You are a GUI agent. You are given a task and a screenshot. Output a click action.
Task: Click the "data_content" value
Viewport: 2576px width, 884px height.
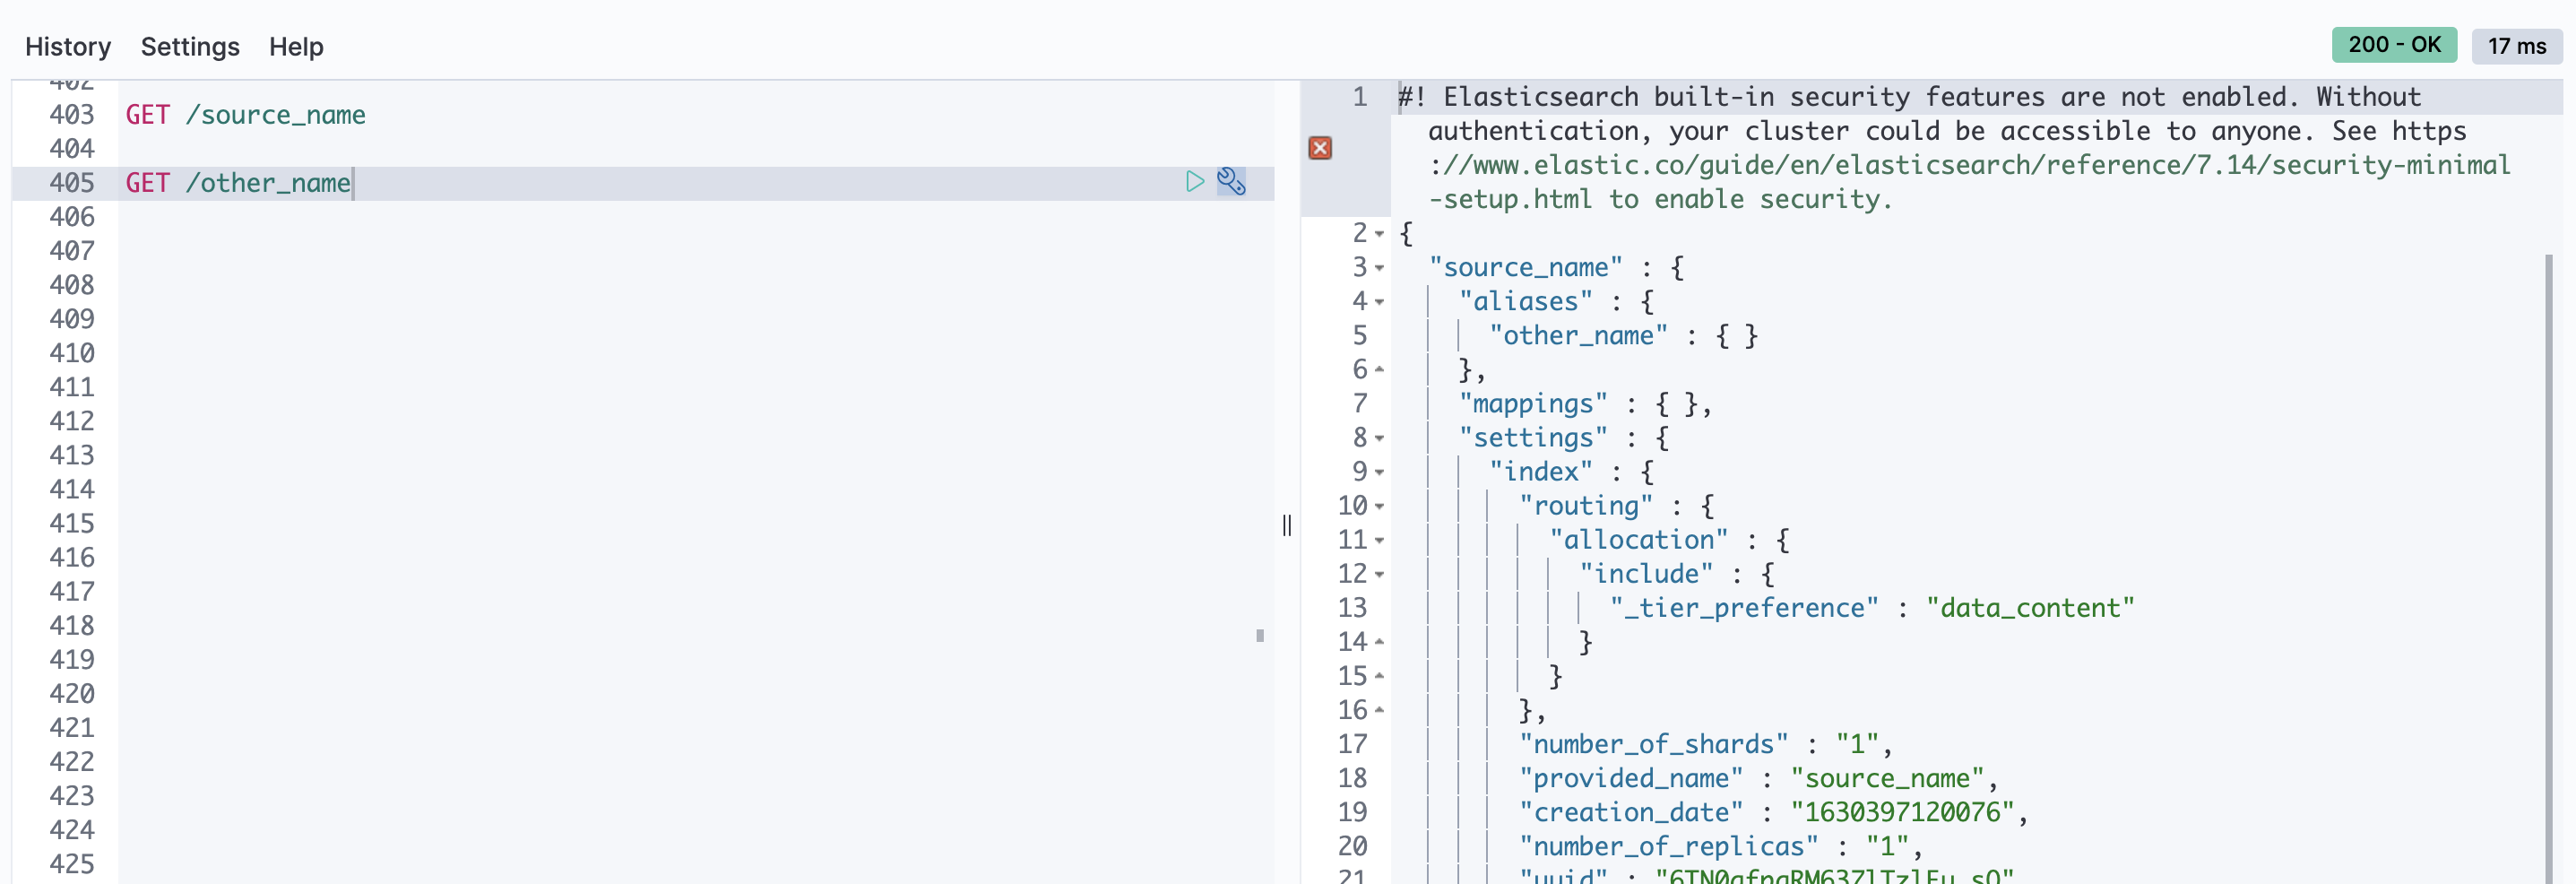click(2030, 608)
